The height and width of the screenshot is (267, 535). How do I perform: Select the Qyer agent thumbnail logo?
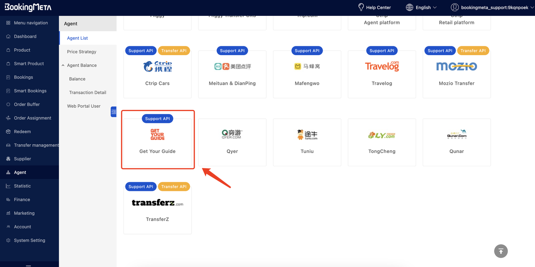point(232,134)
